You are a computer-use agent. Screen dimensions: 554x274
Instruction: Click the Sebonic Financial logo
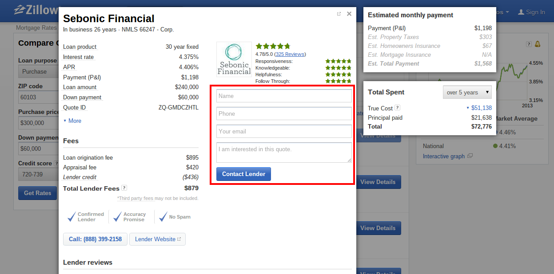(x=234, y=59)
